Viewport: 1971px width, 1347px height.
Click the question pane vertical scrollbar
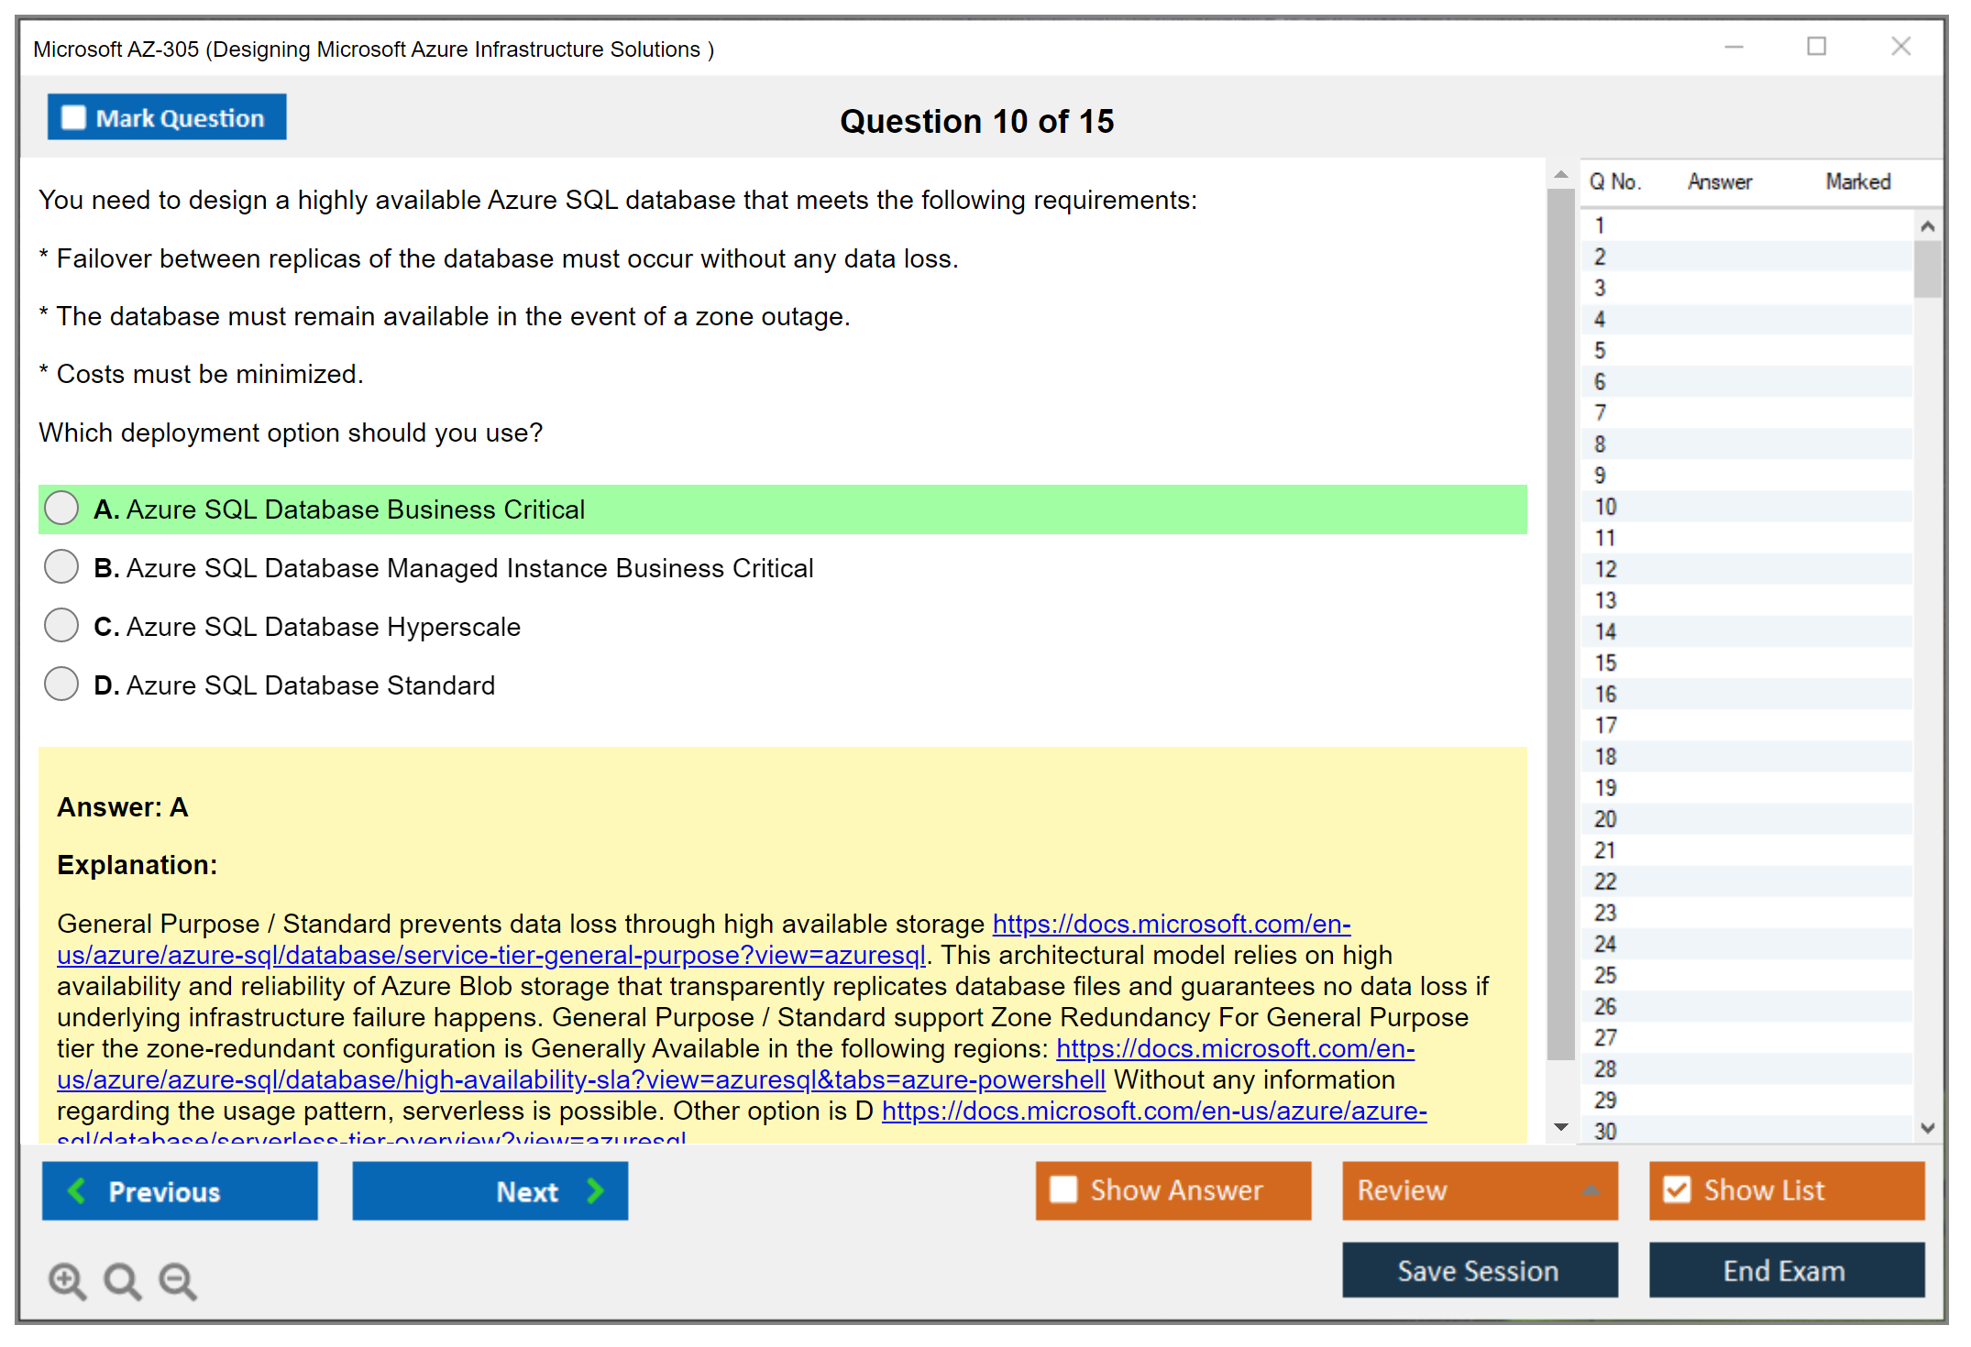[x=1560, y=623]
